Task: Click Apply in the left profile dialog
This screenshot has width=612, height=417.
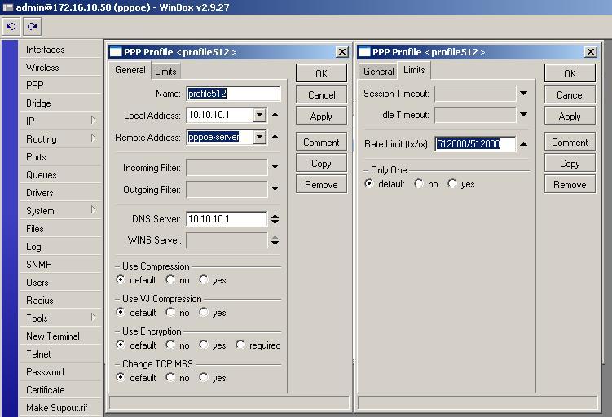Action: point(321,116)
